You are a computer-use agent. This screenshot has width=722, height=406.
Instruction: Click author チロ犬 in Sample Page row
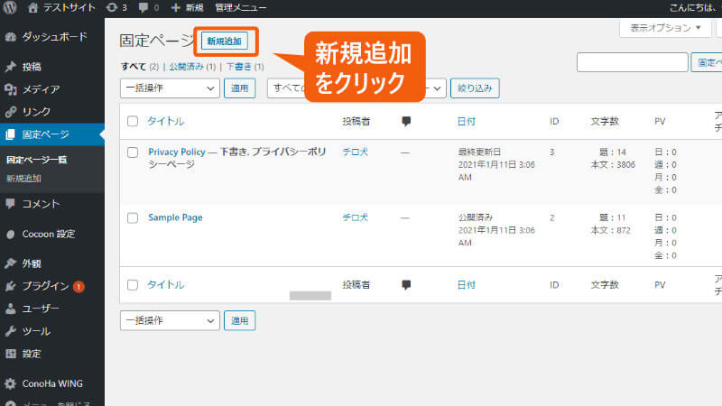coord(355,217)
